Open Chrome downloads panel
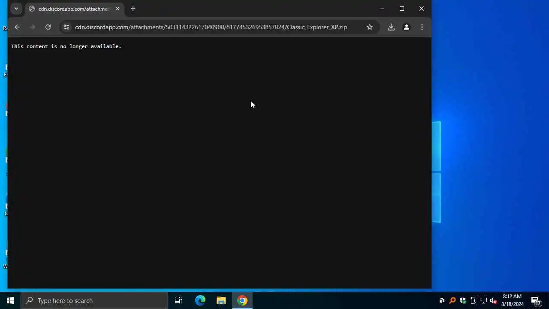Viewport: 549px width, 309px height. [391, 27]
